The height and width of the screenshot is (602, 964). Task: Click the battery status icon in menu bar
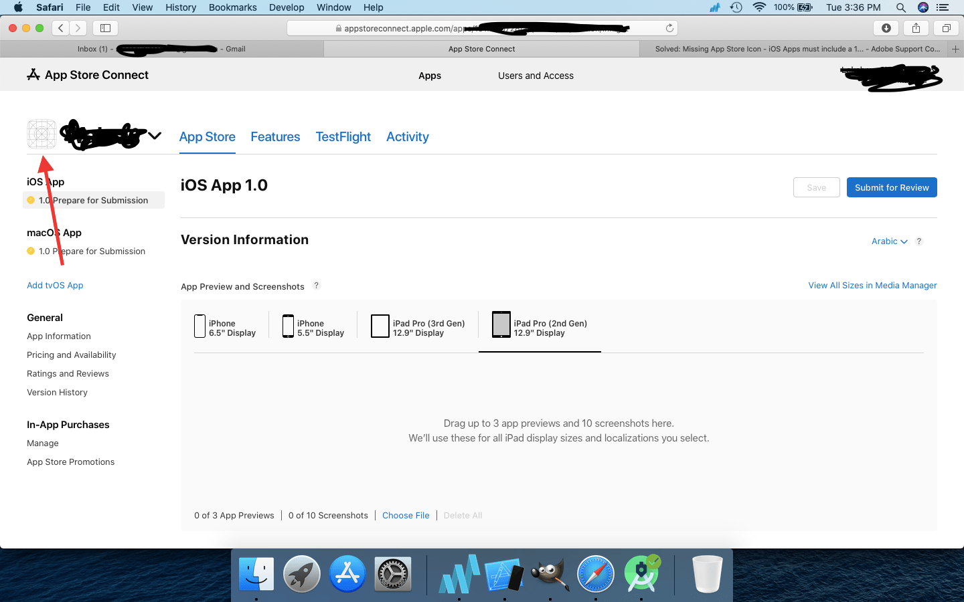pyautogui.click(x=805, y=7)
